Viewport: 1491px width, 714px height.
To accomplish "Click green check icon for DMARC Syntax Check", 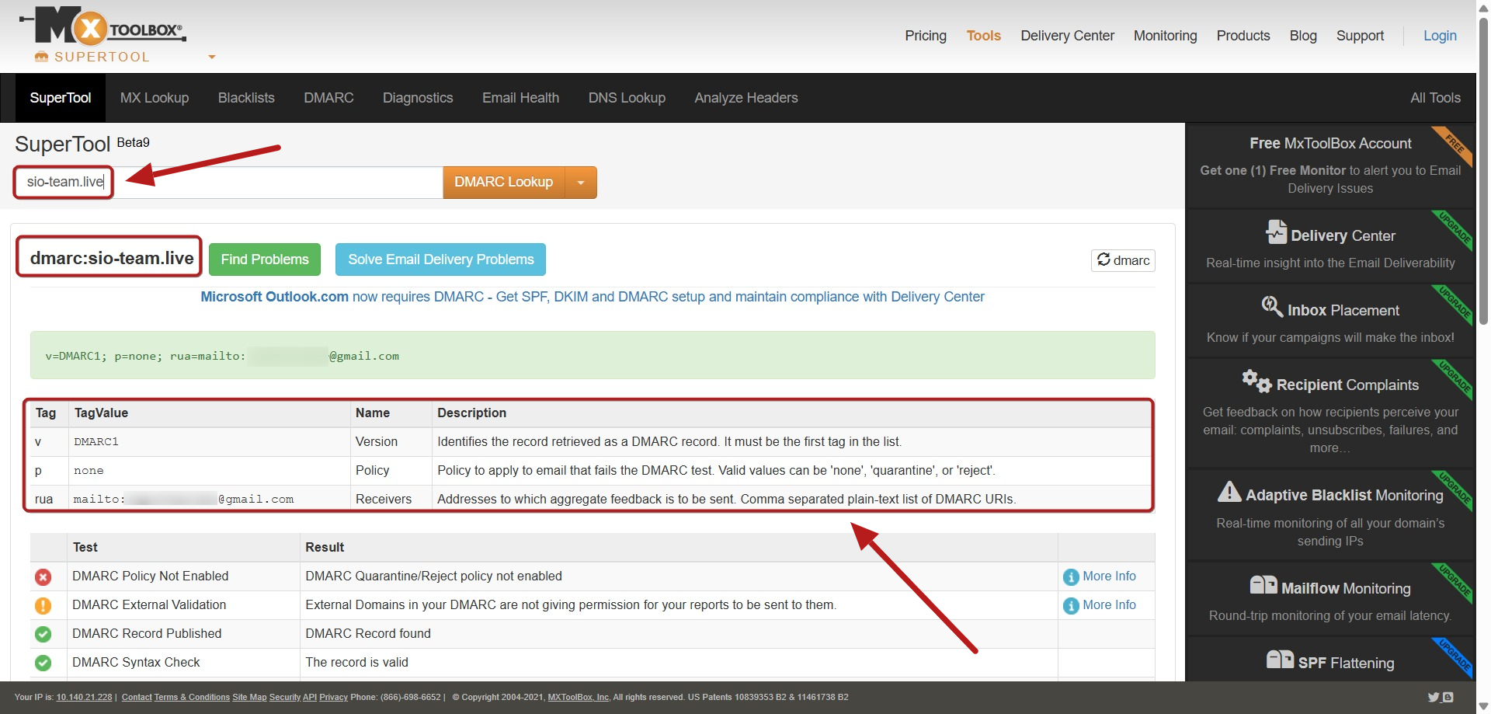I will pyautogui.click(x=43, y=663).
